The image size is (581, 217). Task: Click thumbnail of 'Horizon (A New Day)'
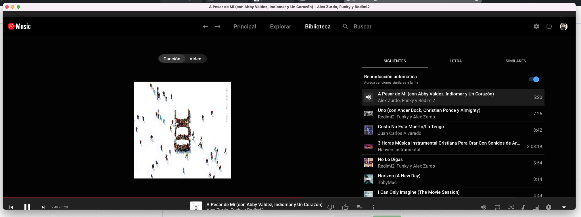[x=369, y=179]
